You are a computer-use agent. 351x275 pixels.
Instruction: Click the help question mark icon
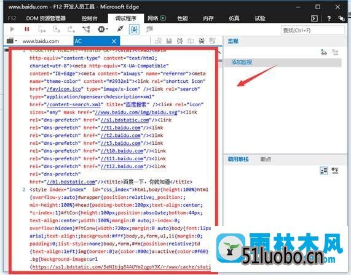tap(329, 18)
